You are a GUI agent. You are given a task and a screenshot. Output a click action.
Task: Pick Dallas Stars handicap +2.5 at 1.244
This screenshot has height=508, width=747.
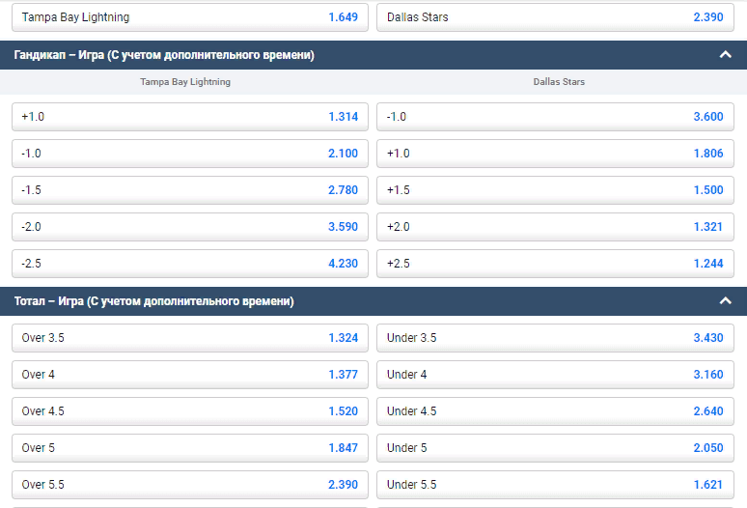pyautogui.click(x=555, y=264)
